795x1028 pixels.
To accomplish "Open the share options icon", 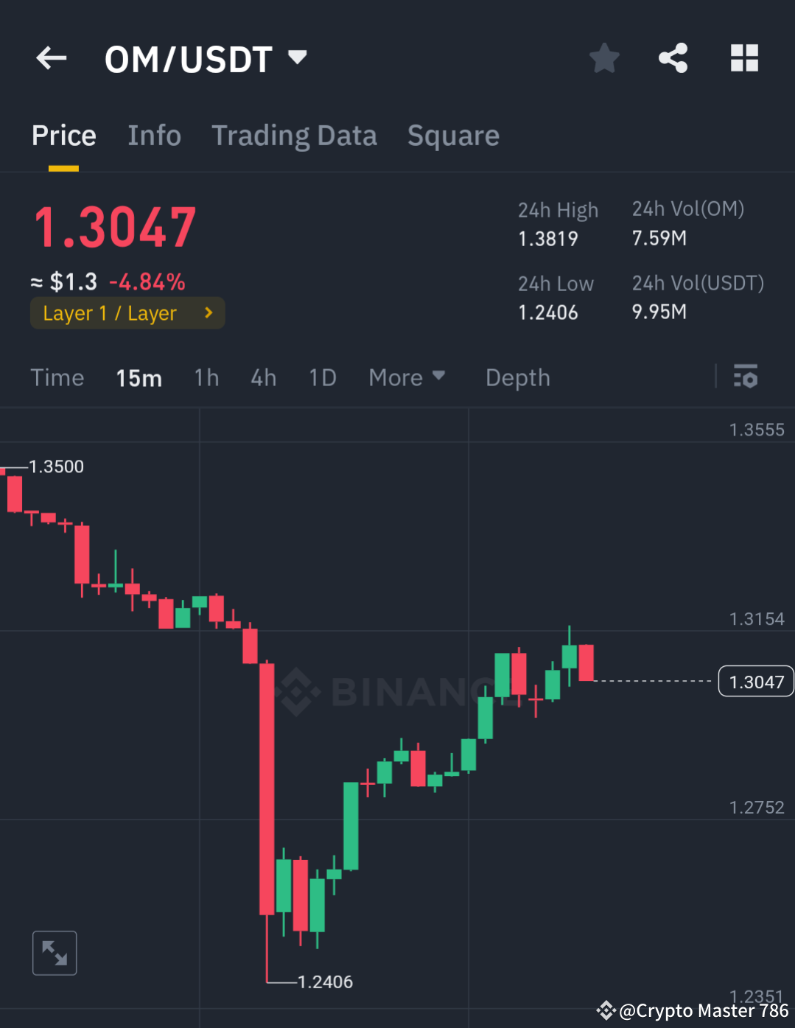I will pyautogui.click(x=673, y=58).
